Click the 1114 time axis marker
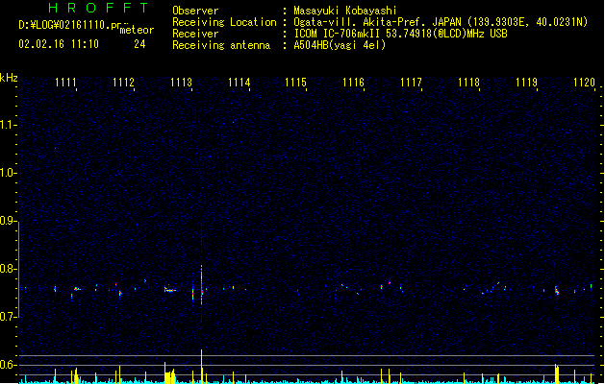605x384 pixels. pos(239,82)
